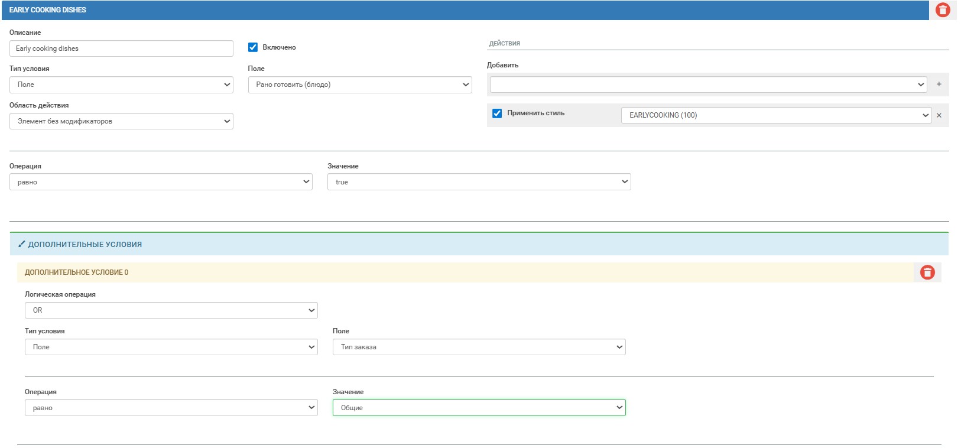Viewport: 961px width, 448px height.
Task: Change the EARLYCOOKING (100) style selection
Action: pyautogui.click(x=775, y=116)
